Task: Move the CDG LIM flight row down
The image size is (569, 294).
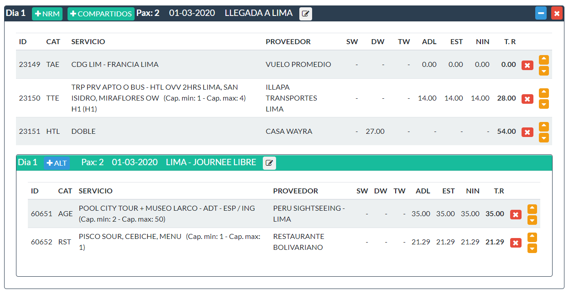Action: (543, 71)
